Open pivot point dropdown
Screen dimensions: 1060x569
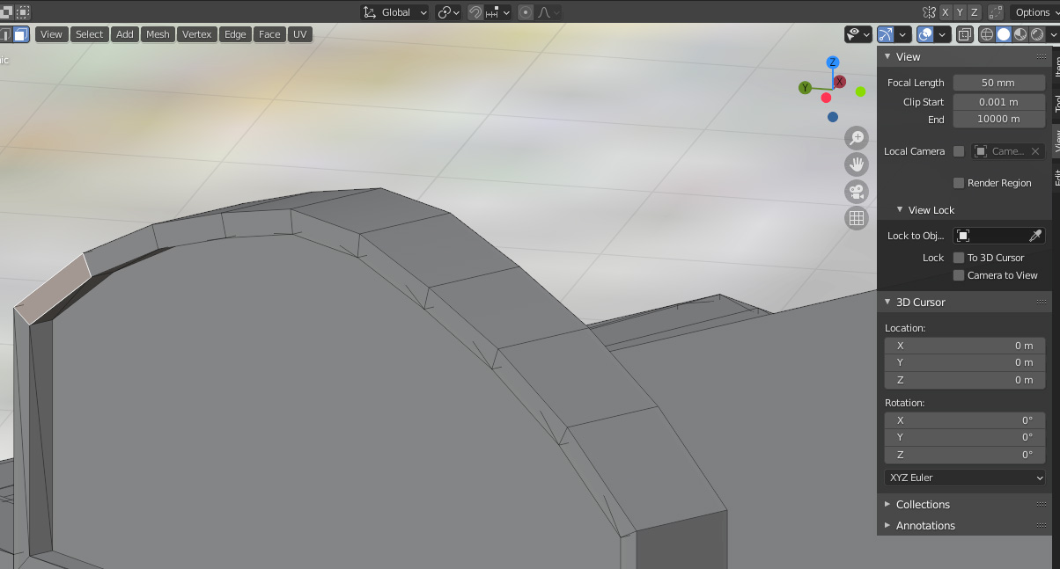[449, 12]
